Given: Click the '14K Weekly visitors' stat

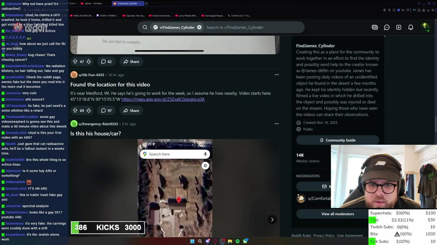Looking at the screenshot, I should click(x=308, y=158).
